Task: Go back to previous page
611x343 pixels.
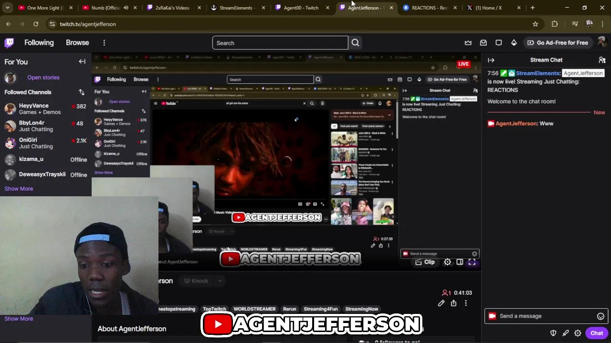Action: 9,24
